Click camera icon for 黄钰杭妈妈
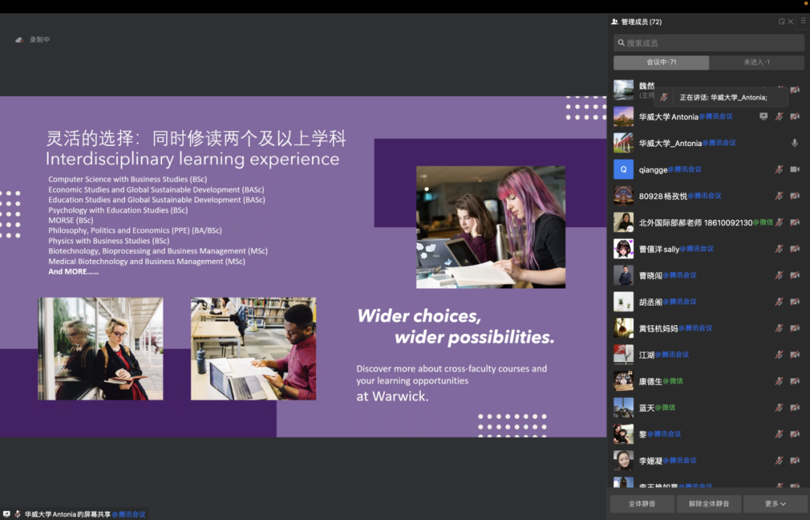Viewport: 810px width, 520px height. (795, 328)
